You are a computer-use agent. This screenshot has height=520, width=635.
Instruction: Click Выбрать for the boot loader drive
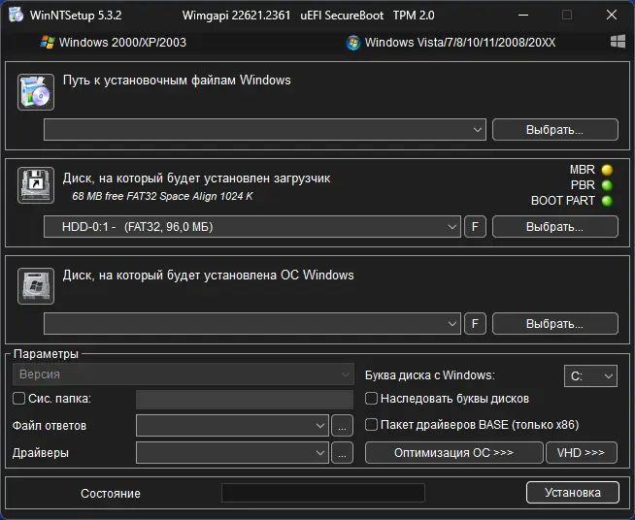[x=554, y=227]
